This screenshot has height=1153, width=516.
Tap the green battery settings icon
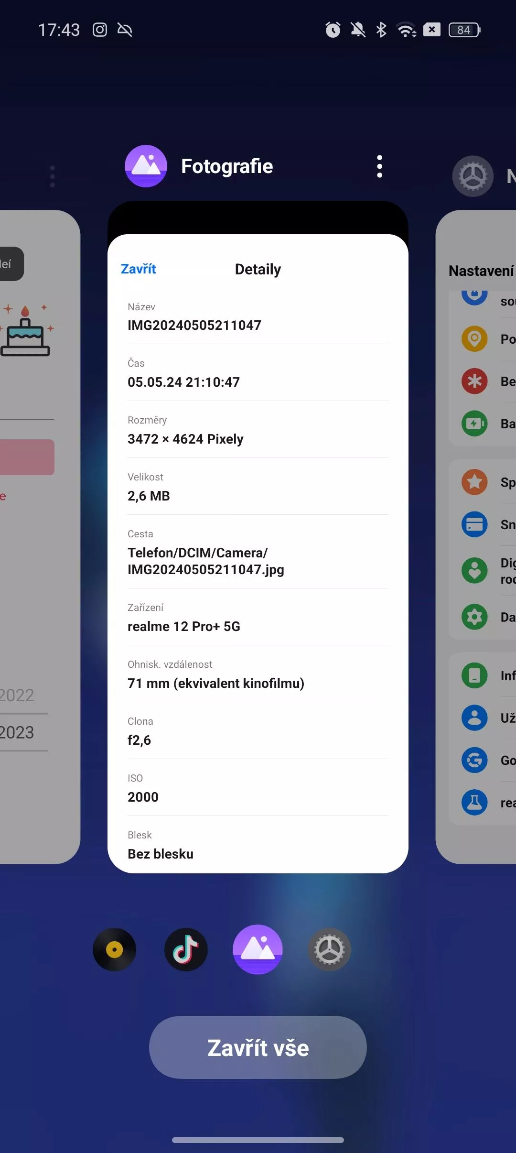click(474, 424)
